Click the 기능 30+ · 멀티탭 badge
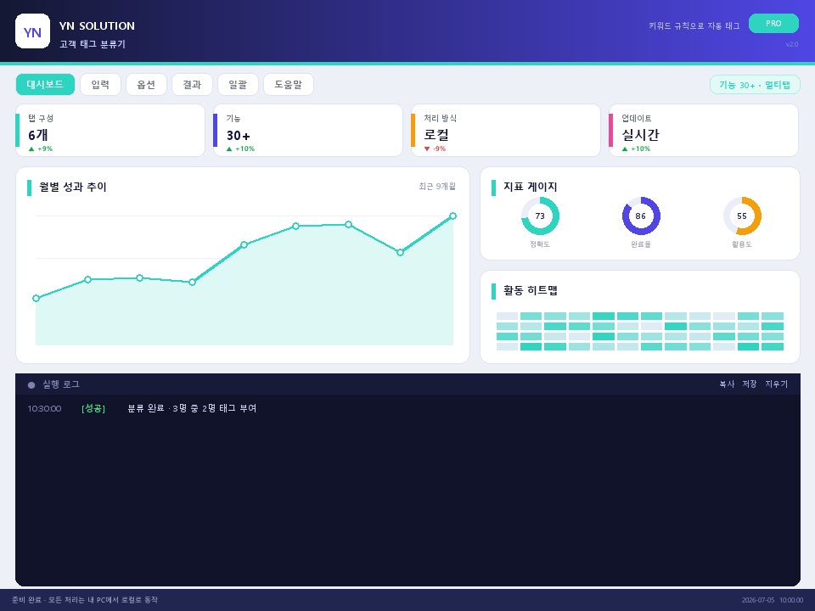 pos(755,85)
